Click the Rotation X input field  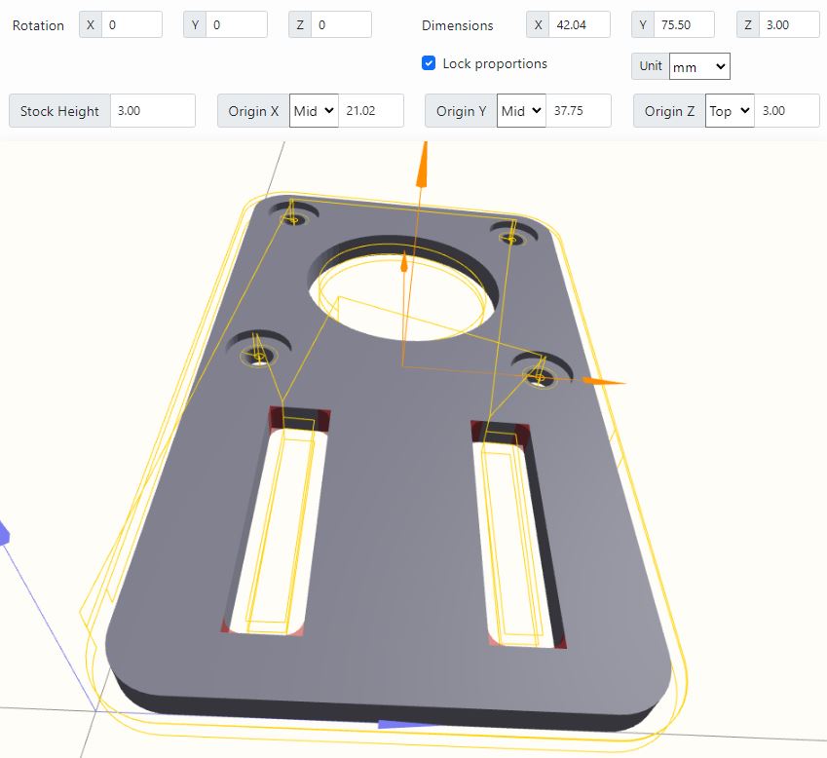(132, 24)
